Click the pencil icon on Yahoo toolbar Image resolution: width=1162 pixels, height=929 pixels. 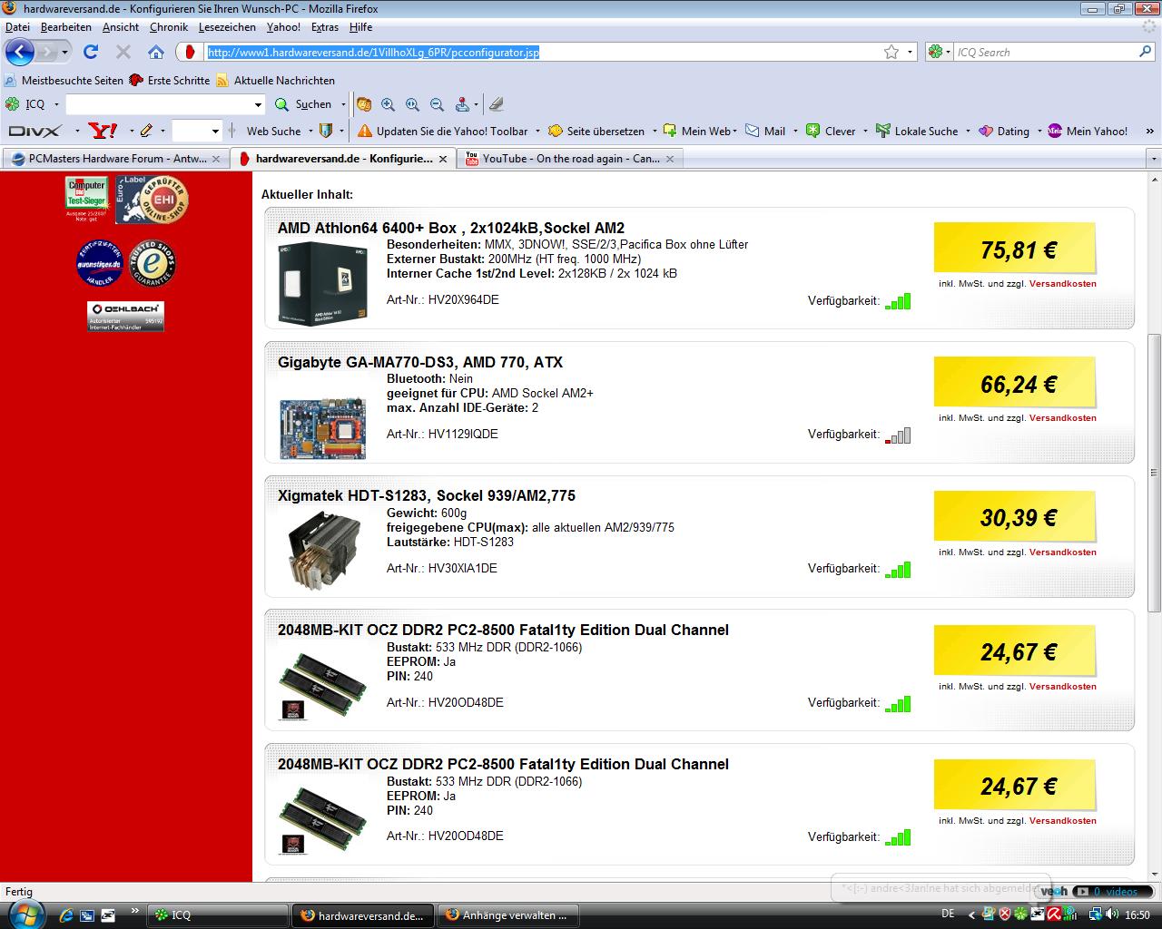tap(146, 131)
